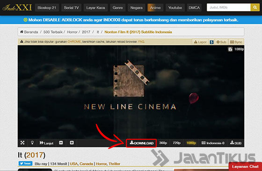The image size is (262, 171).
Task: Focus the Judul, IMDb search field
Action: (229, 7)
